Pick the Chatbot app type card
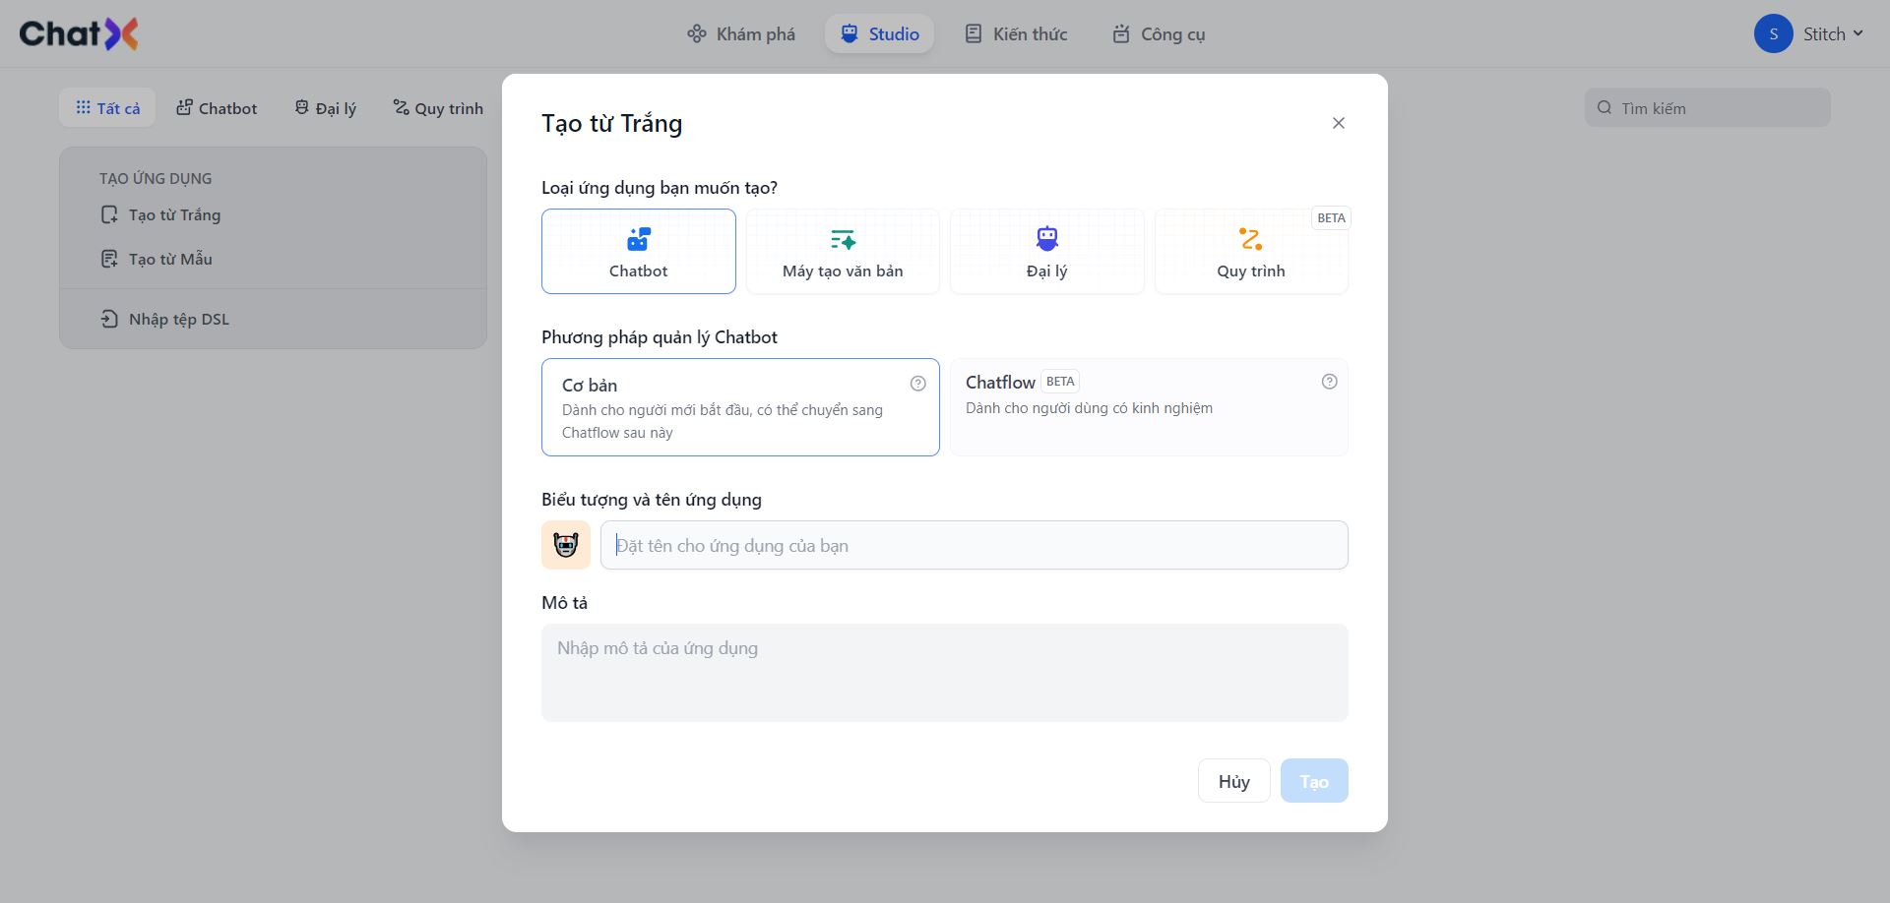 tap(639, 252)
